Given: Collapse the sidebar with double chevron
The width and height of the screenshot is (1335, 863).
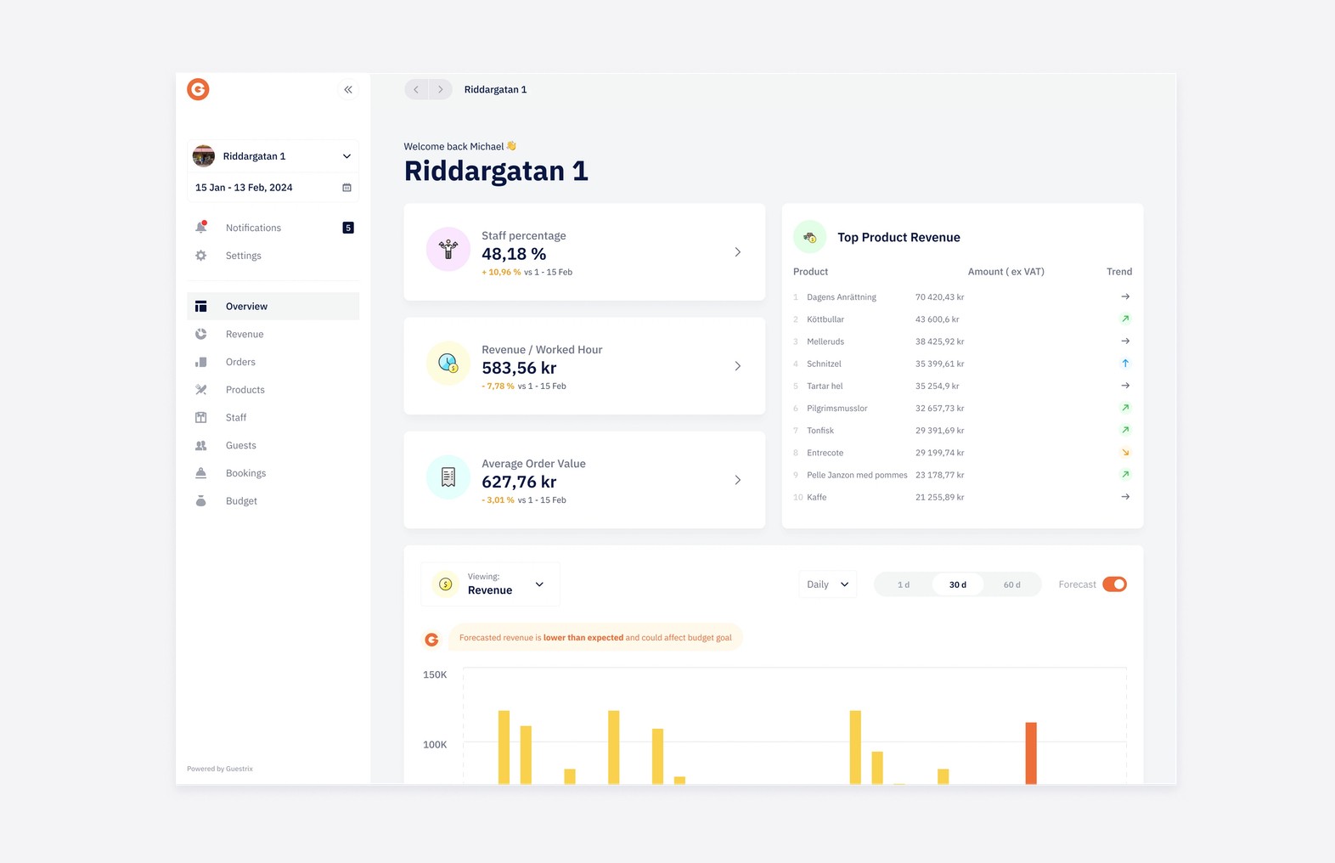Looking at the screenshot, I should click(x=348, y=89).
